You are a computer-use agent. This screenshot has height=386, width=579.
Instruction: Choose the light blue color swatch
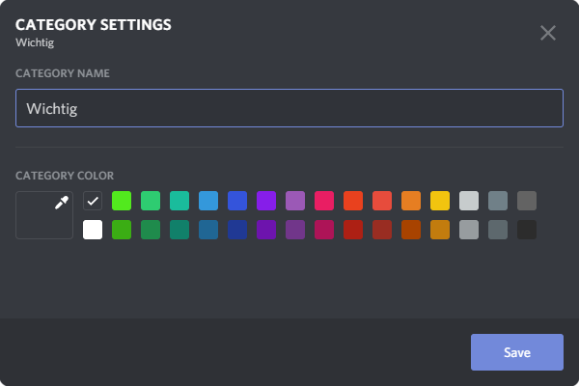click(x=208, y=201)
